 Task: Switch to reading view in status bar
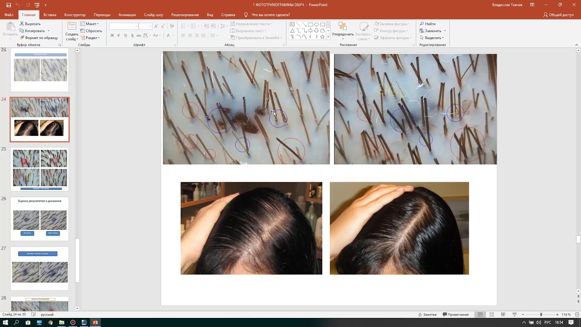click(503, 314)
